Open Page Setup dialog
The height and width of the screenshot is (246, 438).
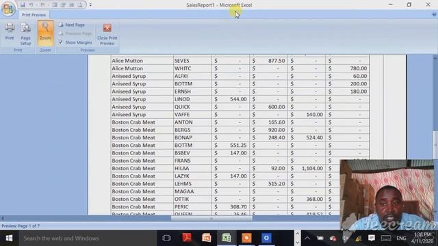tap(25, 34)
